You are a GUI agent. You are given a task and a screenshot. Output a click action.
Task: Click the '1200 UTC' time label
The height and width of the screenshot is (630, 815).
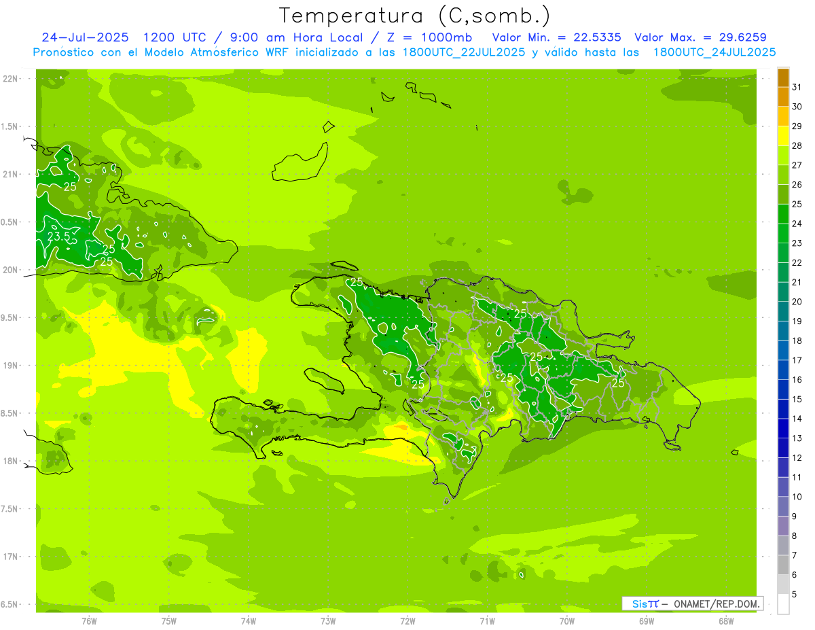point(175,37)
